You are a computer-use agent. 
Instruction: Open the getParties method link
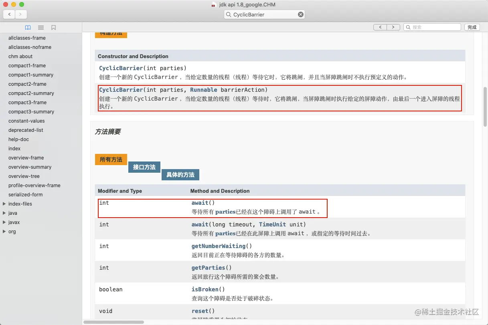pos(209,268)
